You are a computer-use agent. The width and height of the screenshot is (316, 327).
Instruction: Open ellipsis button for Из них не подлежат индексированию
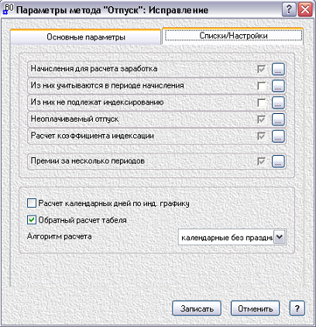(278, 102)
